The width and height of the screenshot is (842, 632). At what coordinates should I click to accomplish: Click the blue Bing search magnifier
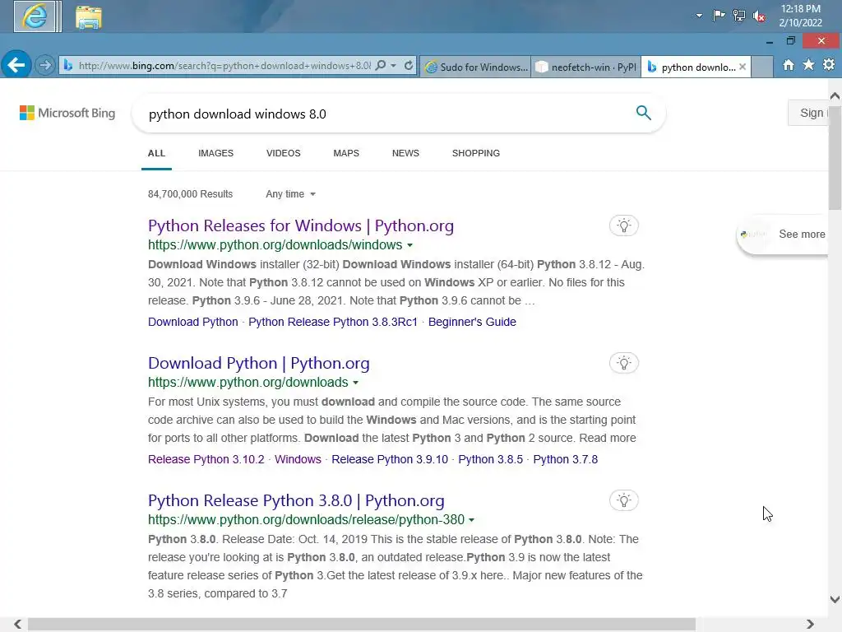coord(643,113)
